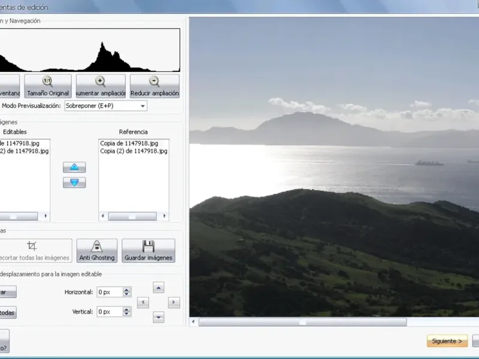Image resolution: width=479 pixels, height=359 pixels.
Task: Nudge editable image right with arrow button
Action: (x=174, y=303)
